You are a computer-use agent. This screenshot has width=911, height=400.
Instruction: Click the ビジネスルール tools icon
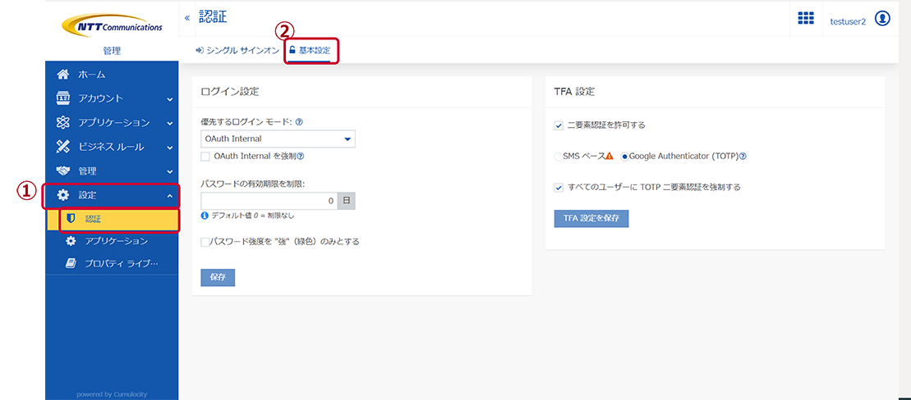click(62, 147)
